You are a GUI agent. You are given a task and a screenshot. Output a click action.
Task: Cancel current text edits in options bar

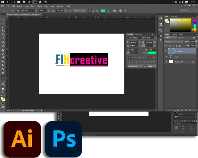tap(120, 11)
